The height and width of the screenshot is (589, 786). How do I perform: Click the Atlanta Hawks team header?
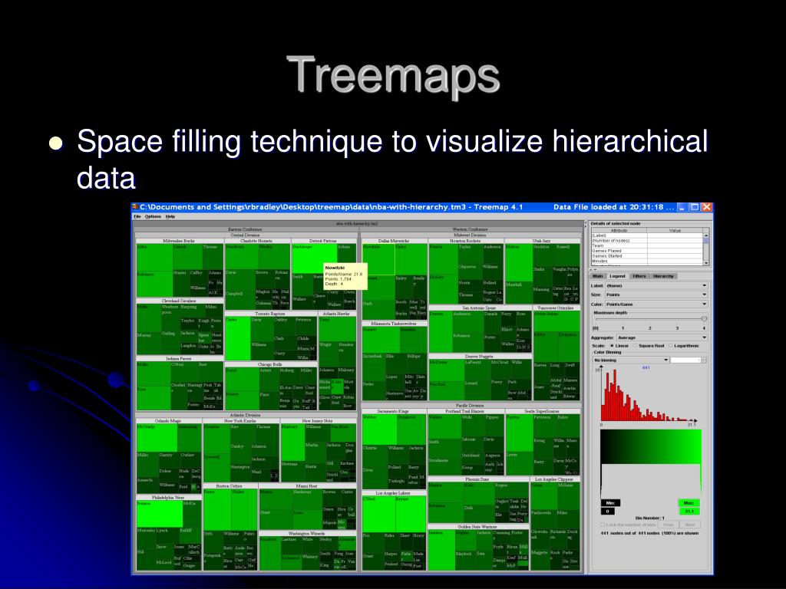tap(337, 314)
